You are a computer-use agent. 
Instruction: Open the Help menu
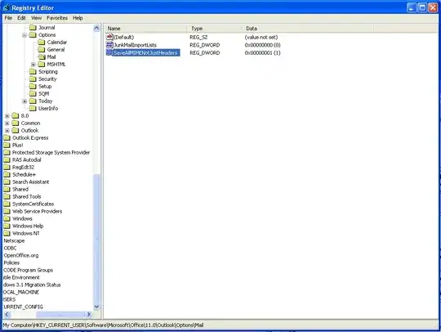(x=78, y=18)
